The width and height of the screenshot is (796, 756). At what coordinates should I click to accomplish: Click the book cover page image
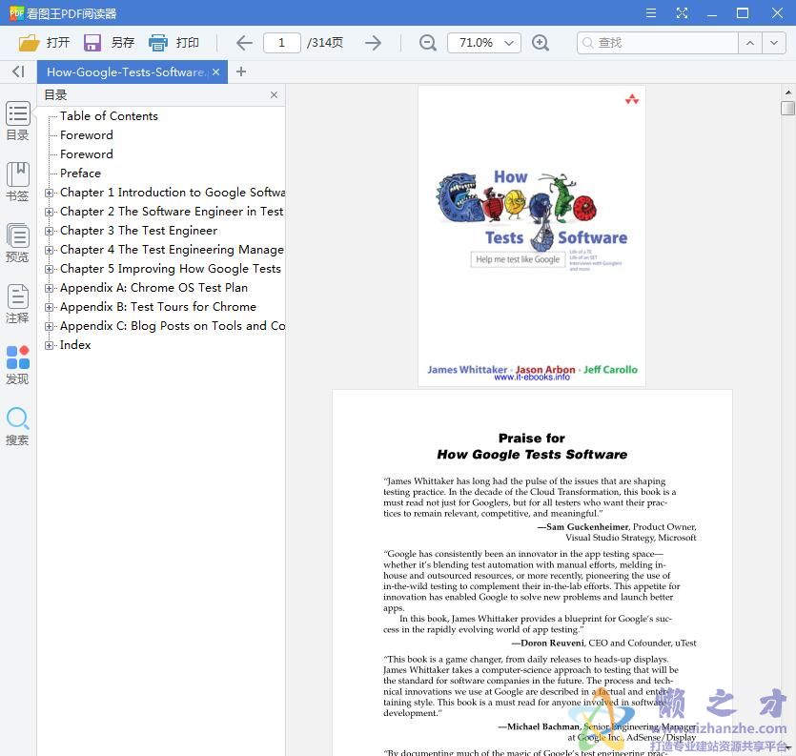tap(532, 236)
